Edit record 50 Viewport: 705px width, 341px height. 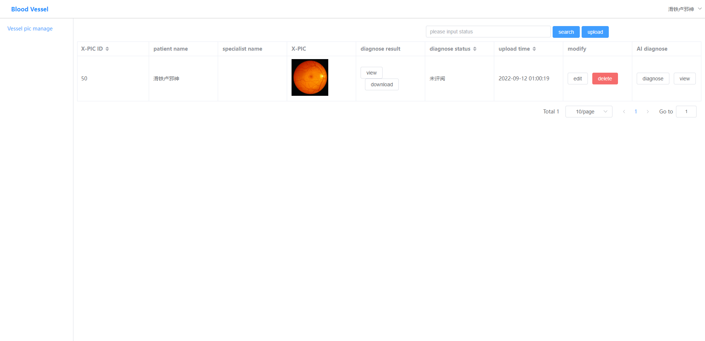[x=577, y=78]
